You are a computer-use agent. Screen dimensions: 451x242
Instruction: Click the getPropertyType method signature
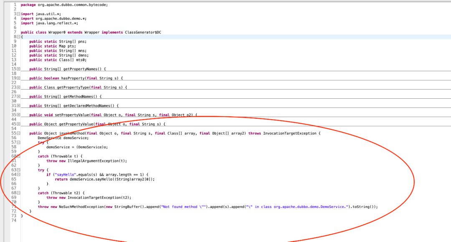[78, 87]
